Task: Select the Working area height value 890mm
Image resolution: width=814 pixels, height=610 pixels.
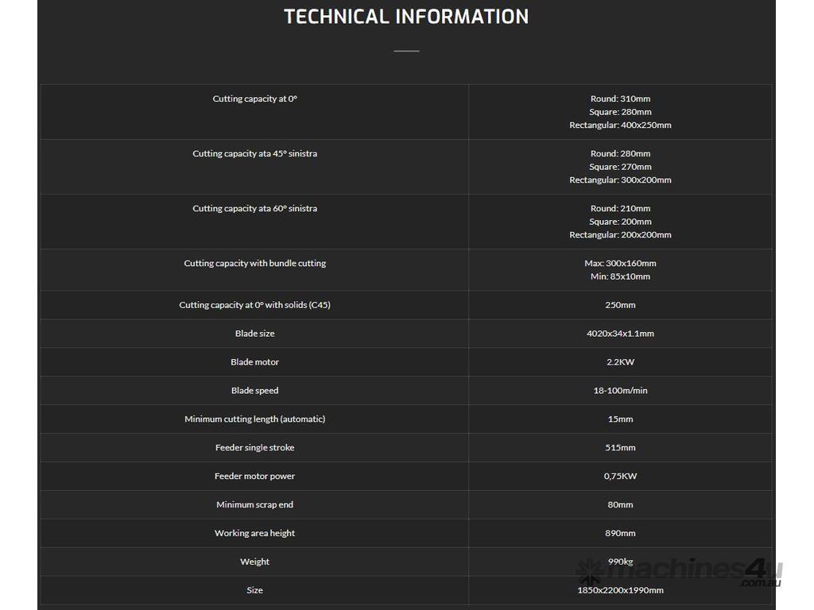Action: pos(620,534)
